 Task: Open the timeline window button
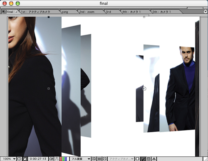(x=149, y=159)
